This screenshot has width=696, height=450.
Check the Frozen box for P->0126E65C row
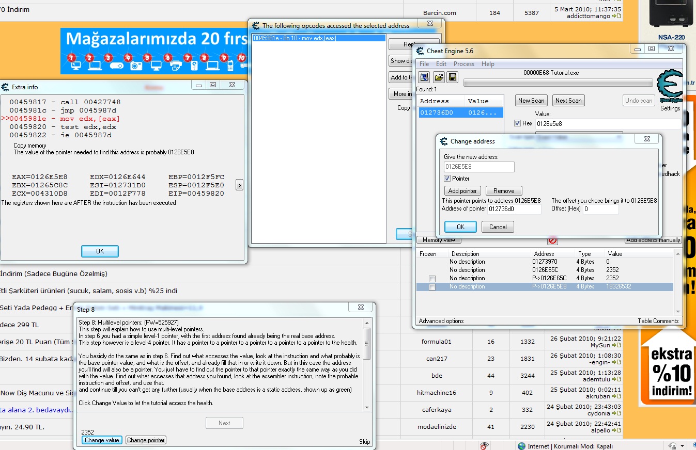tap(432, 279)
